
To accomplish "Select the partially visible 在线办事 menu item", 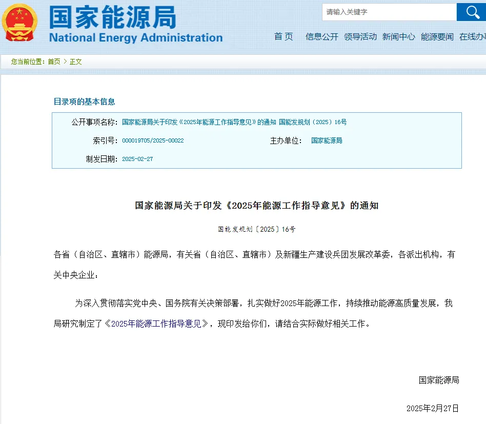I will click(473, 36).
